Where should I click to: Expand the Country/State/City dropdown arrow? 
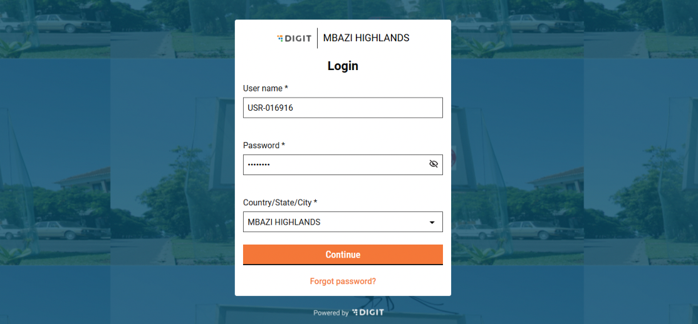click(x=432, y=223)
